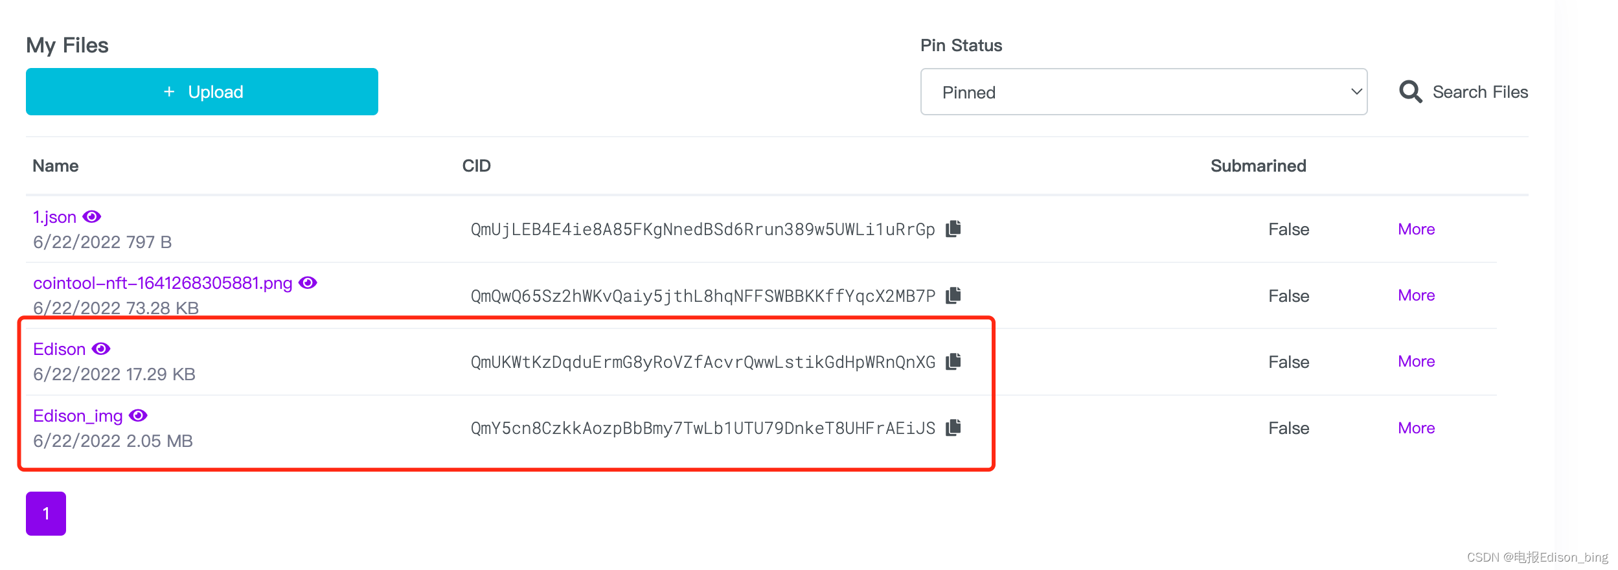
Task: Copy the Edison_img CID
Action: [x=953, y=427]
